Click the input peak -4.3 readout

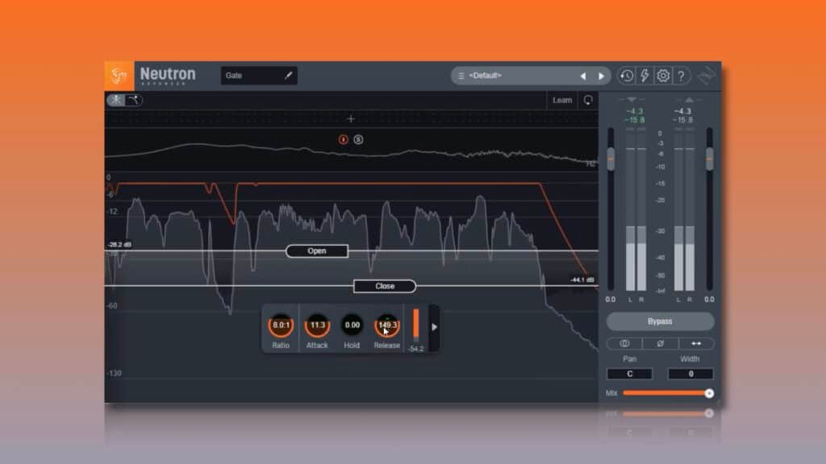[635, 111]
